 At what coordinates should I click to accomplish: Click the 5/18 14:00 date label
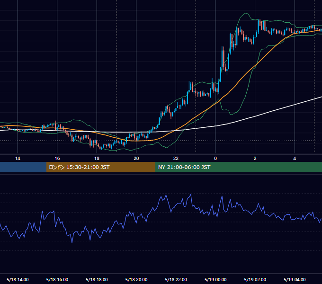pyautogui.click(x=18, y=279)
